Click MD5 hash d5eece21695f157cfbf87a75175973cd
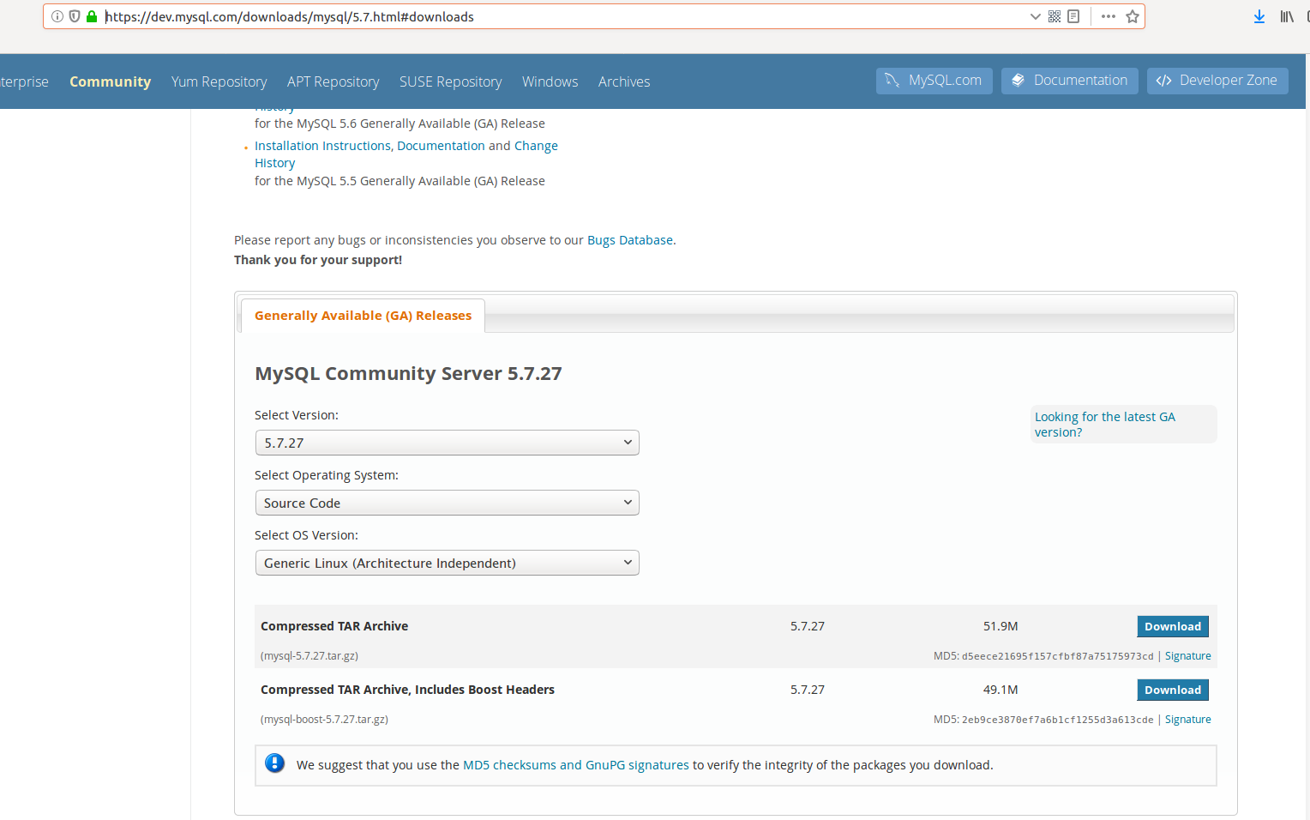The height and width of the screenshot is (820, 1310). pos(1057,656)
